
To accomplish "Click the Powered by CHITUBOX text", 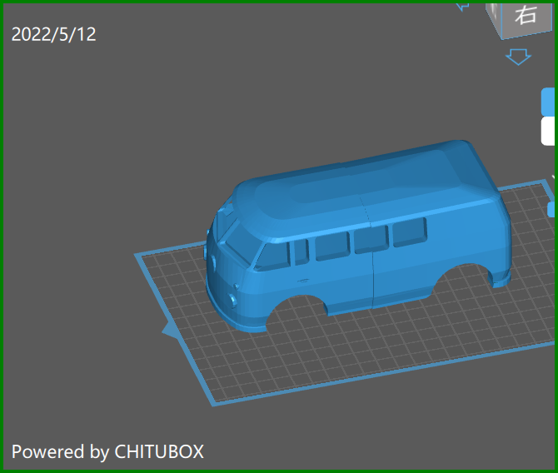I will (x=107, y=451).
